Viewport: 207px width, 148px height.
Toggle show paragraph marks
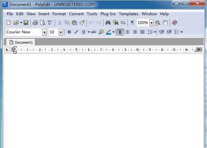[x=132, y=23]
